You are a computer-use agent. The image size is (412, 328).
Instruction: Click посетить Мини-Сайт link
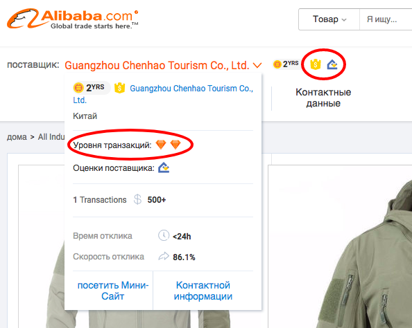coord(113,291)
